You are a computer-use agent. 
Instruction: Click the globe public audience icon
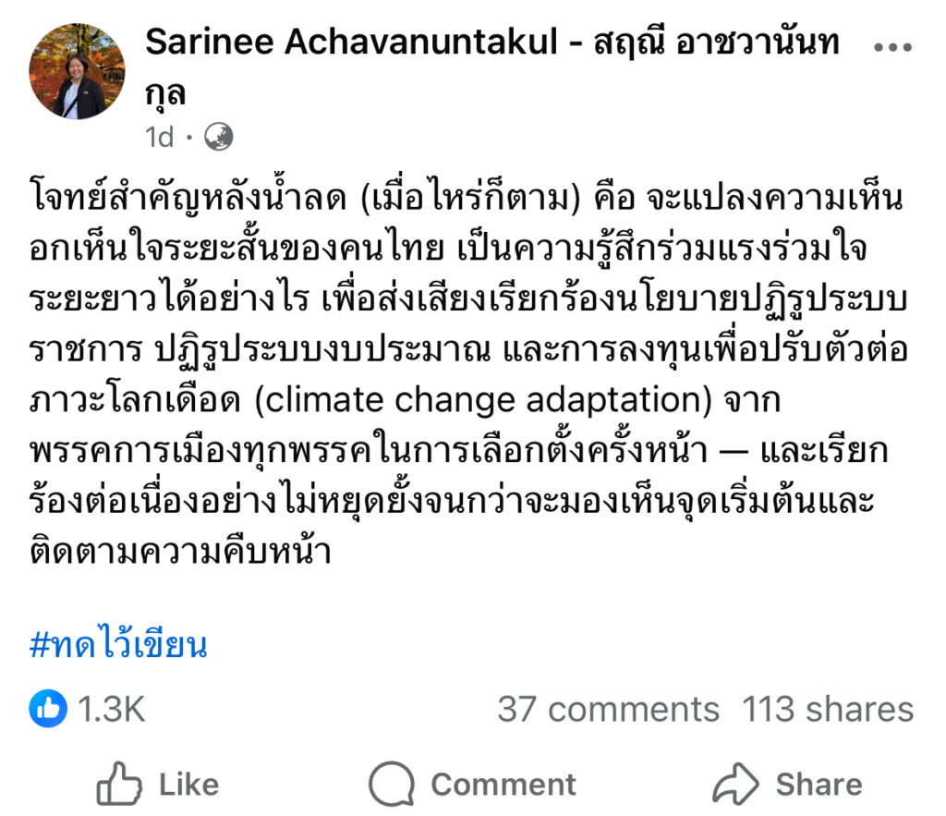tap(218, 137)
